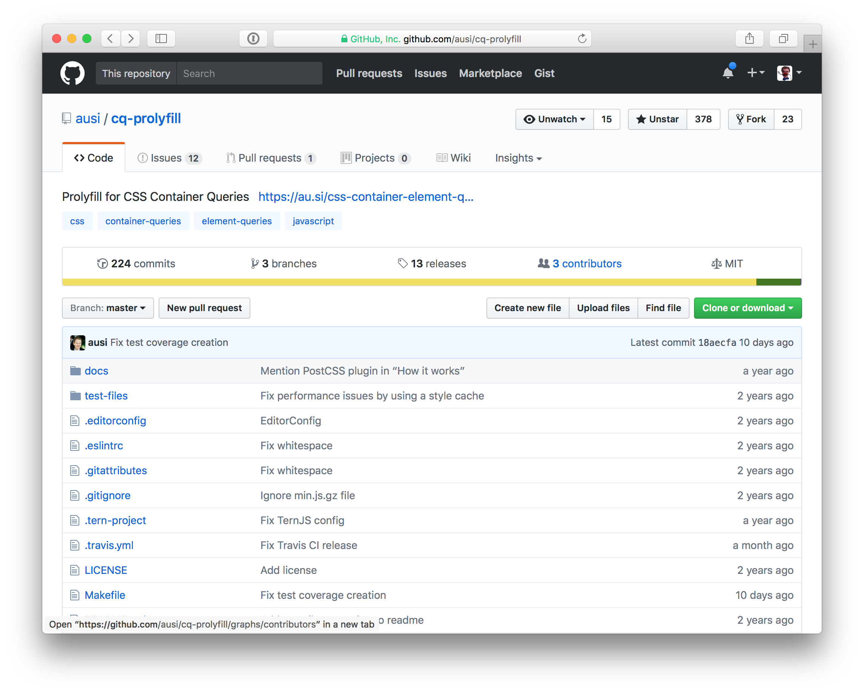Image resolution: width=864 pixels, height=694 pixels.
Task: Click the language breakdown color bar
Action: point(432,282)
